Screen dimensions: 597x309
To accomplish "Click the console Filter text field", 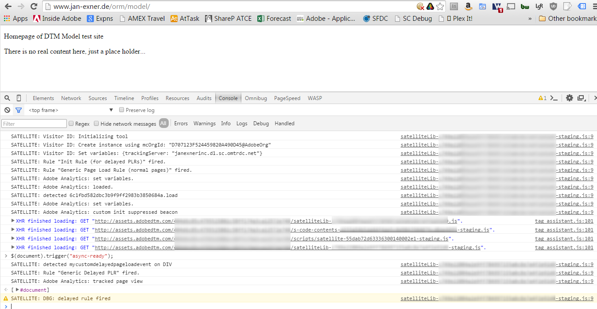I will tap(34, 124).
